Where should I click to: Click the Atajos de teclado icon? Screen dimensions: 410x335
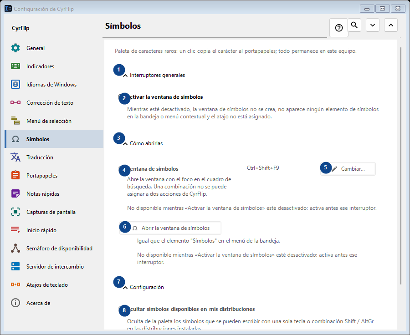15,284
